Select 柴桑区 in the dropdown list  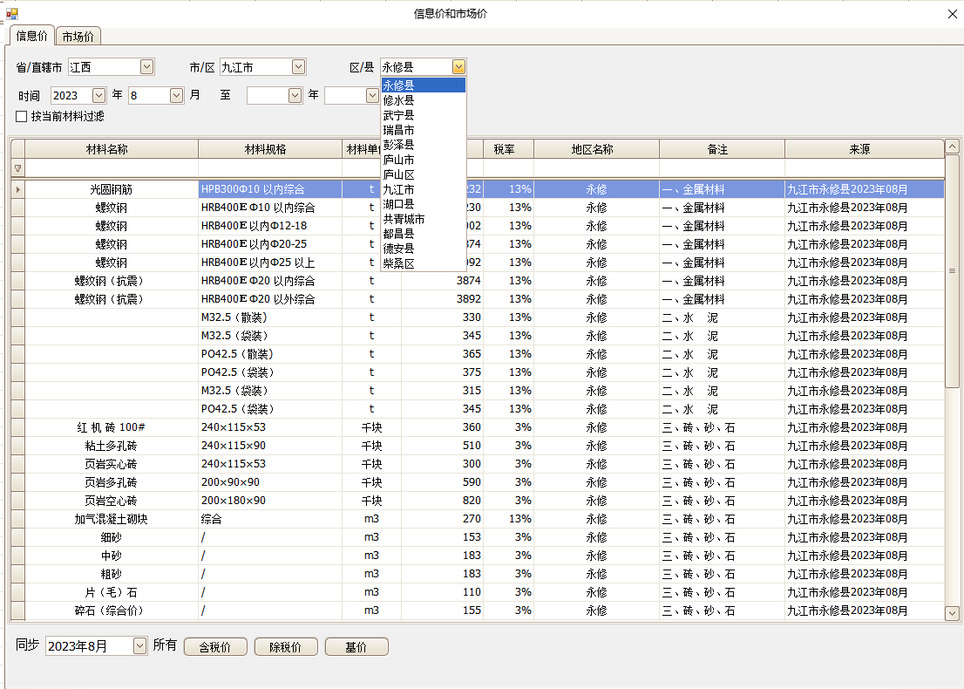(423, 263)
